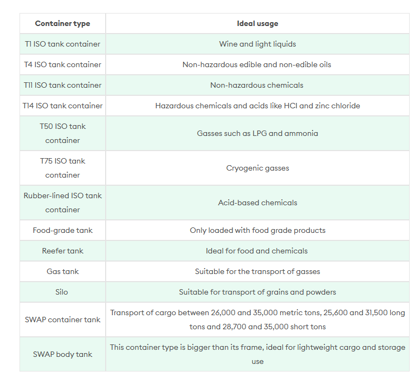Select the "T50 ISO tank container" cell

pos(62,133)
